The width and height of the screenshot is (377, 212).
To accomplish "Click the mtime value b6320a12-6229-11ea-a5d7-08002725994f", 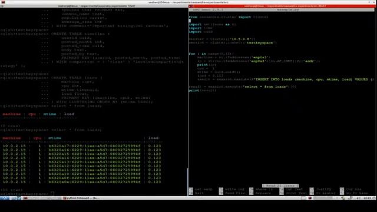I will coord(94,166).
